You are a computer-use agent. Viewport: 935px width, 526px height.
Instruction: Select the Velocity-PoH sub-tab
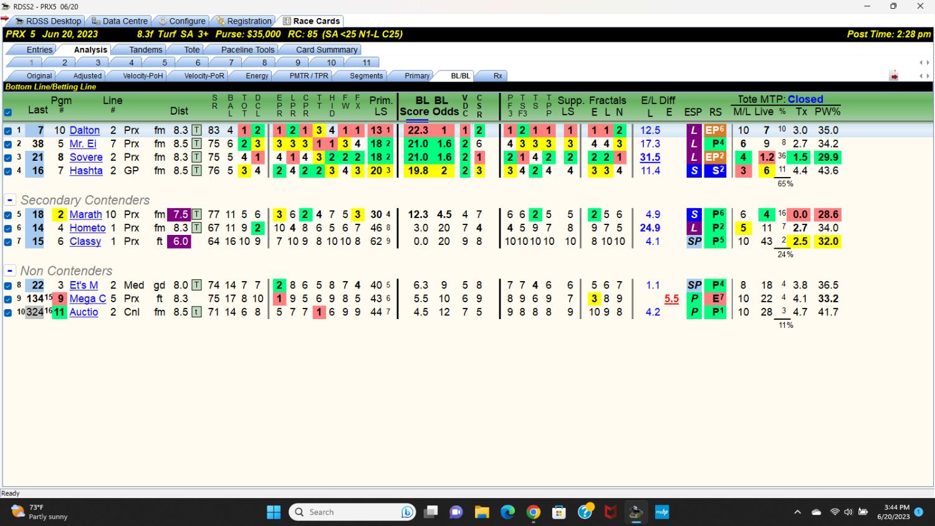coord(143,76)
